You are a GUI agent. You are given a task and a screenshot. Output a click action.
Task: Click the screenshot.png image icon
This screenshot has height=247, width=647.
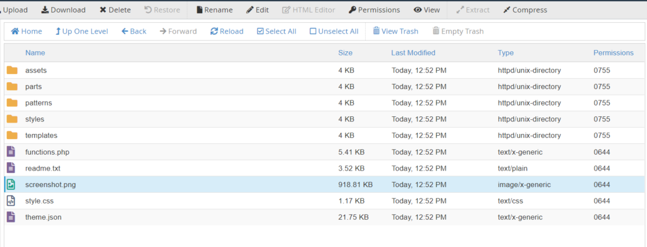pyautogui.click(x=11, y=184)
